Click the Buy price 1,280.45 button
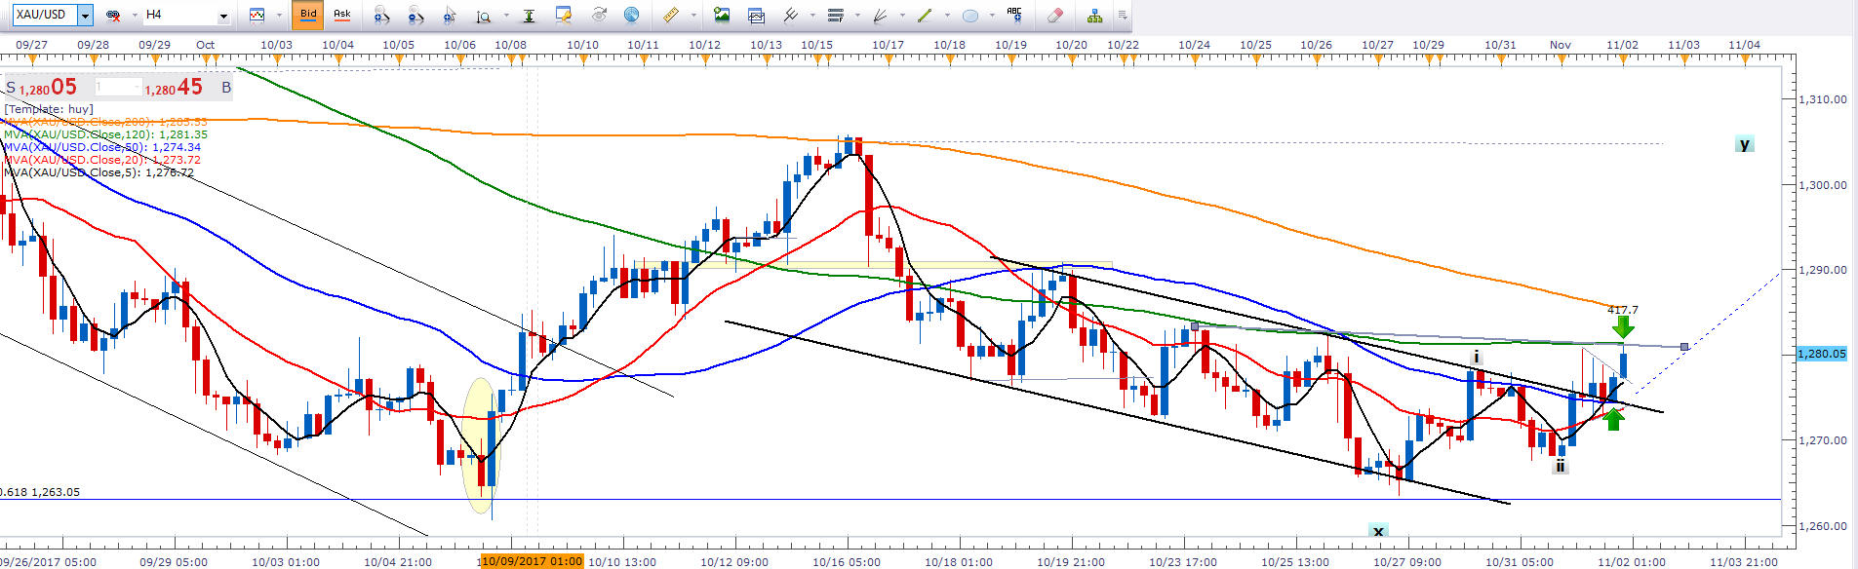This screenshot has height=569, width=1858. point(174,88)
